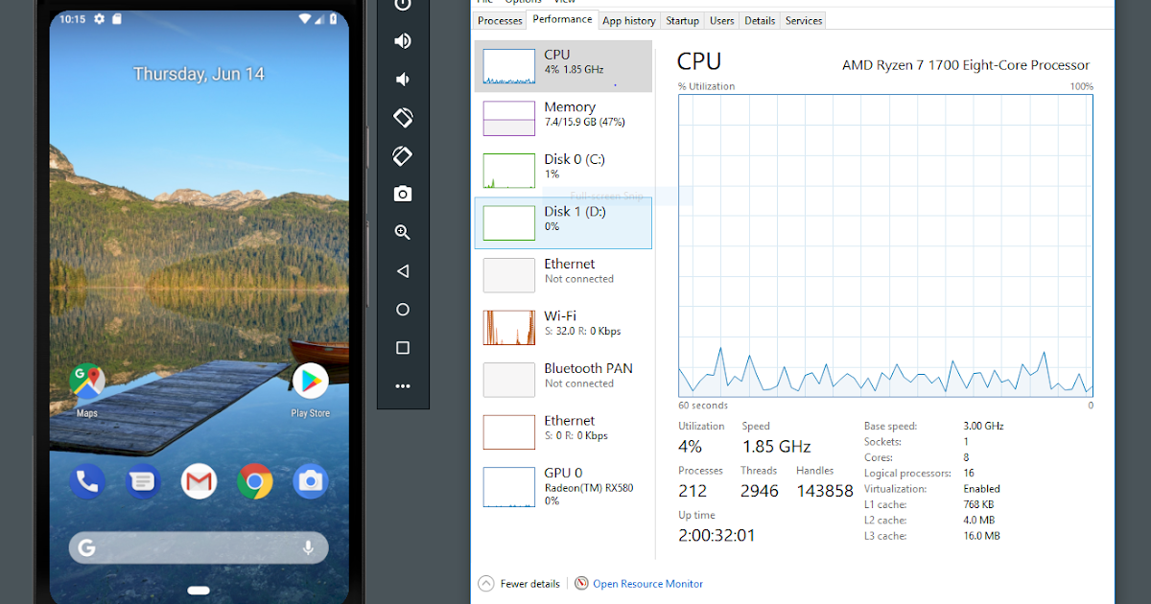Open App history tab
Screen dimensions: 1151x604
click(x=629, y=20)
